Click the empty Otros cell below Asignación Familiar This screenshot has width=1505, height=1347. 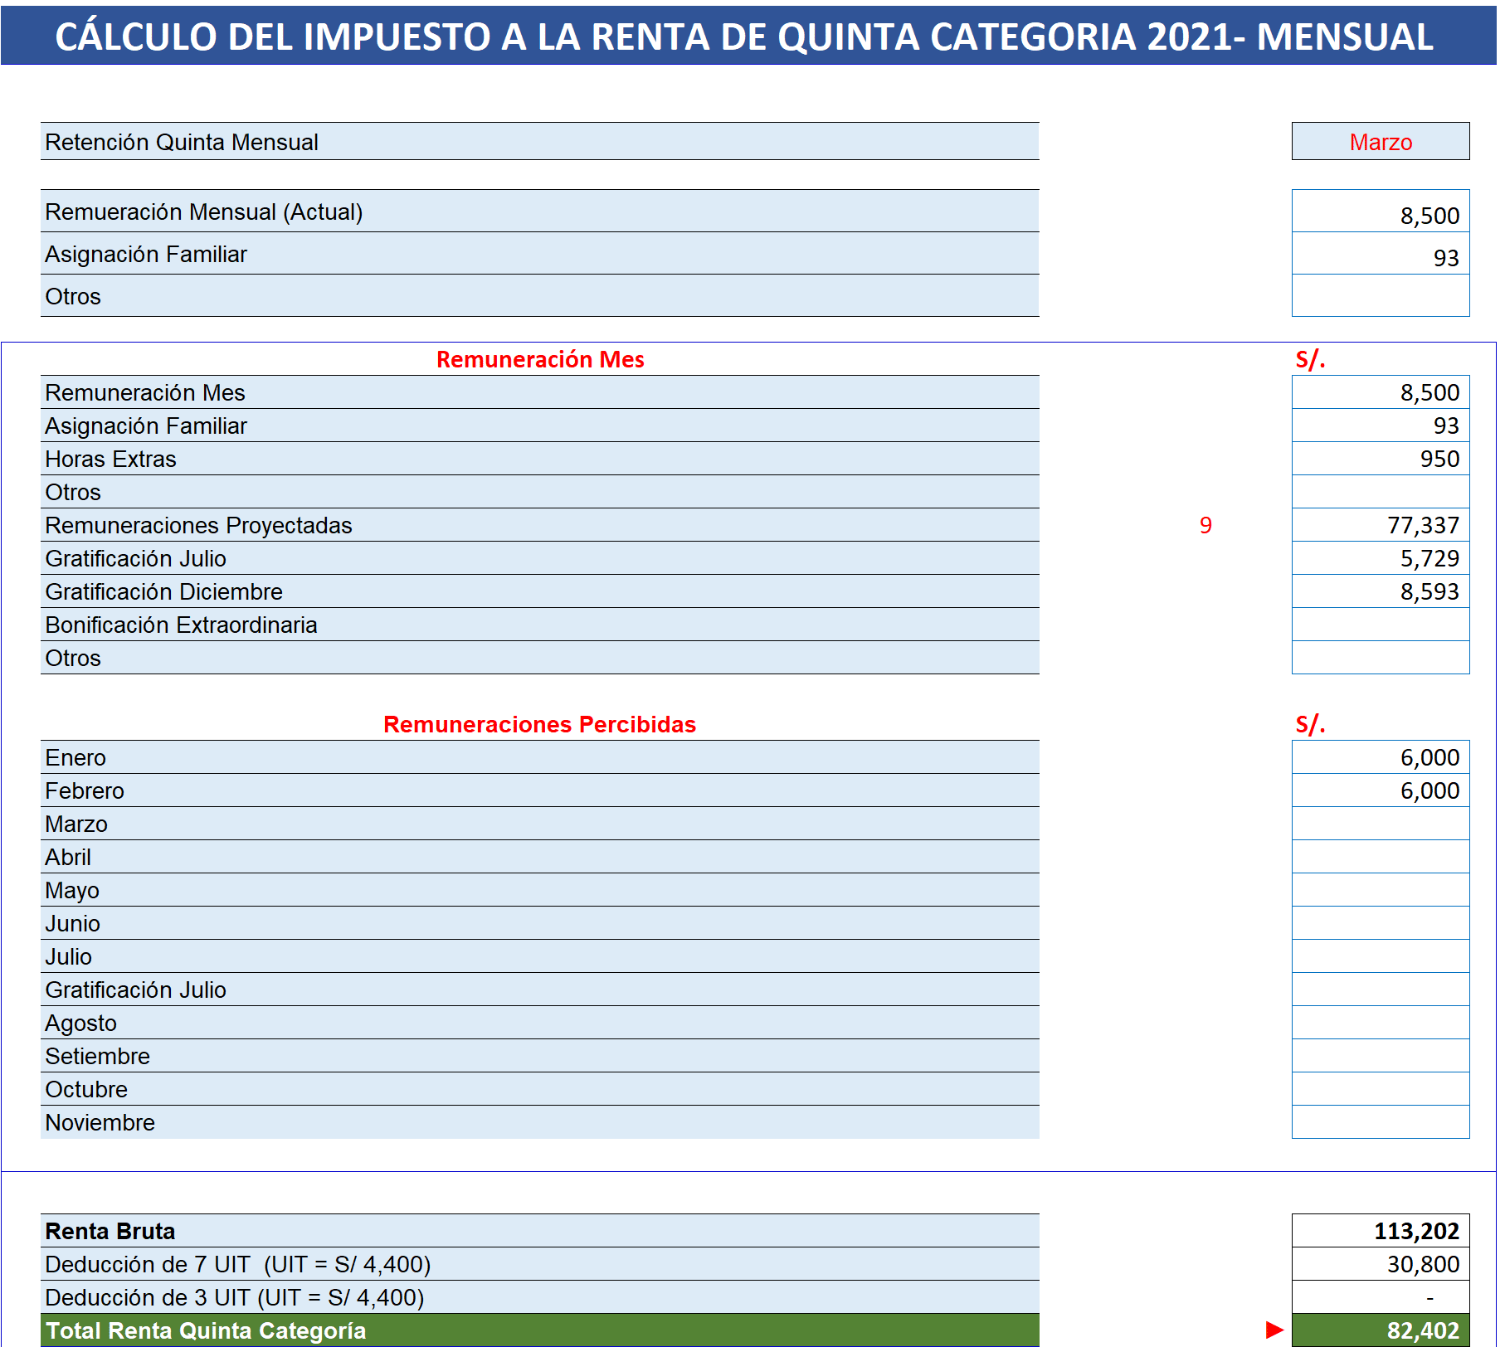(x=1380, y=296)
